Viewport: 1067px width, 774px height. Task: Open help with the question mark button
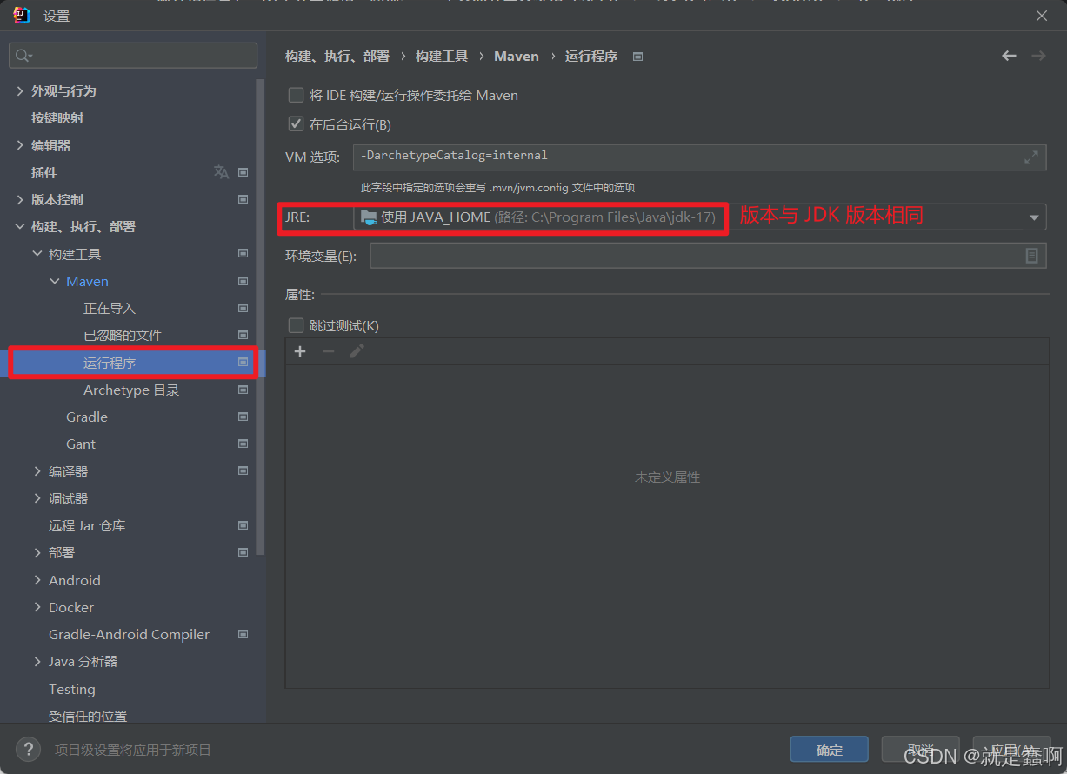click(x=29, y=749)
